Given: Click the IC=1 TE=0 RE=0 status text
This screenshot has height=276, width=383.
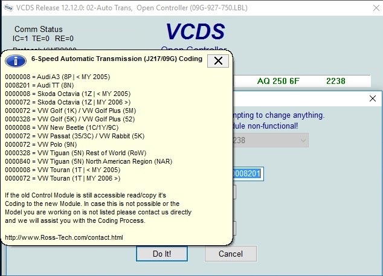Looking at the screenshot, I should (43, 38).
